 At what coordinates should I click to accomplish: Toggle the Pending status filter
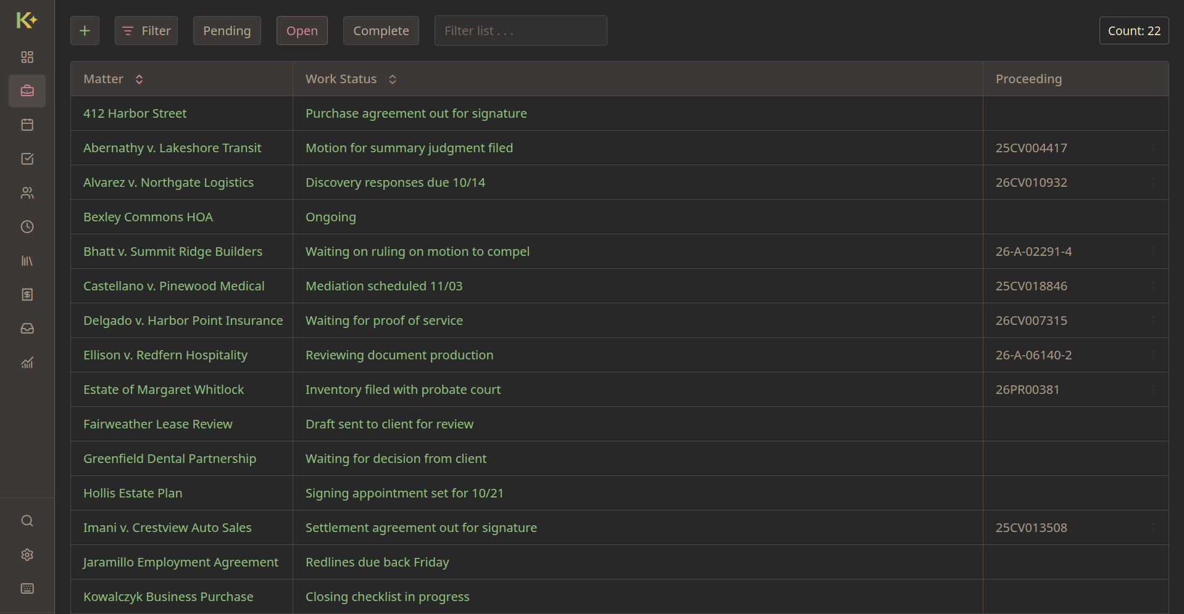(x=227, y=31)
